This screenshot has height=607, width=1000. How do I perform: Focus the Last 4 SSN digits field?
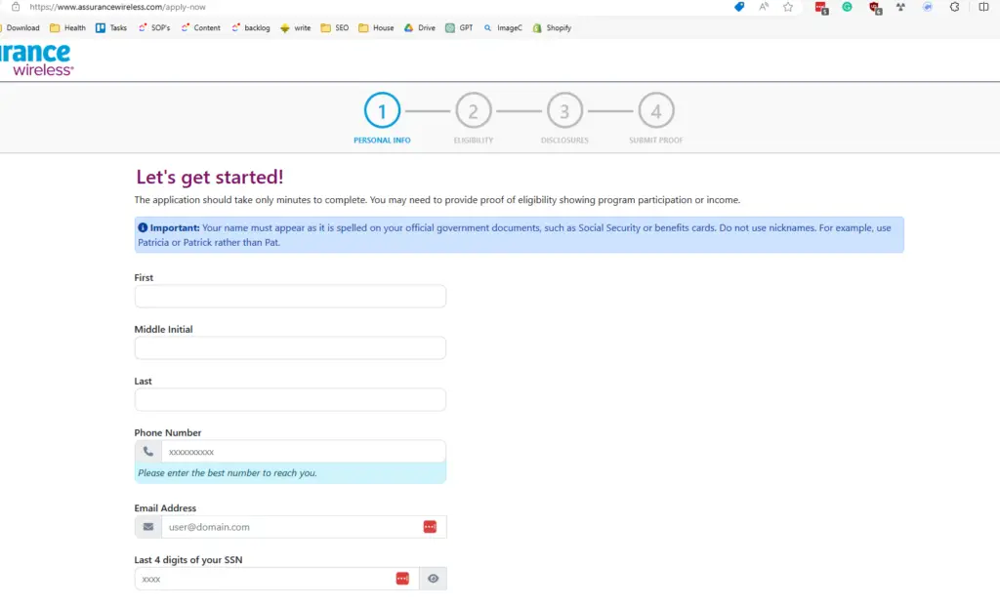(x=276, y=579)
